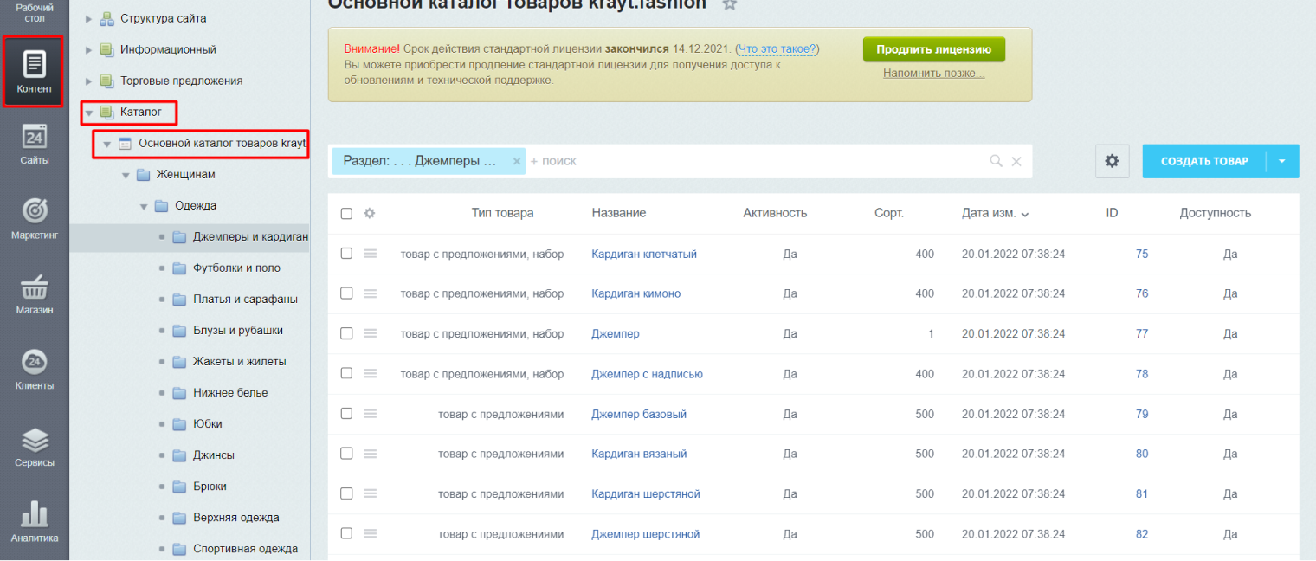Click the Одежда folder icon
The height and width of the screenshot is (561, 1316).
point(162,206)
